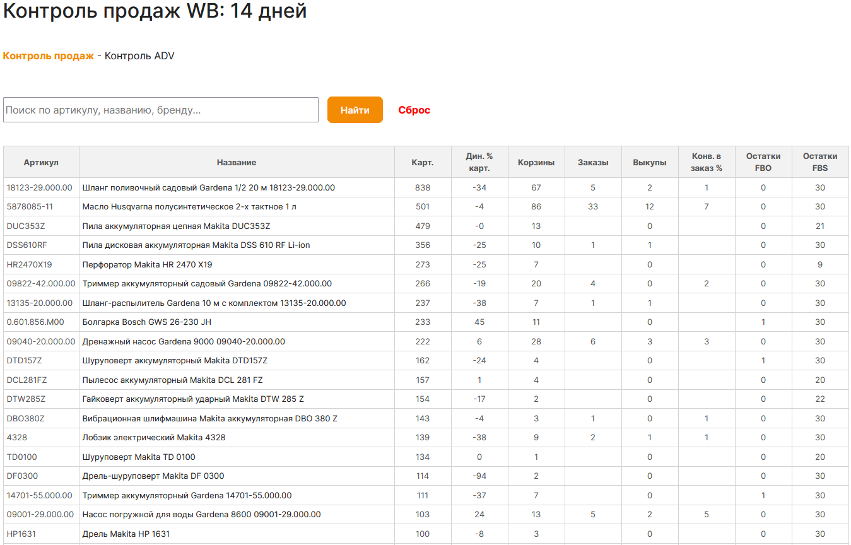Click Пила аккумуляторная цепная Makita DUC353Z

tap(177, 226)
